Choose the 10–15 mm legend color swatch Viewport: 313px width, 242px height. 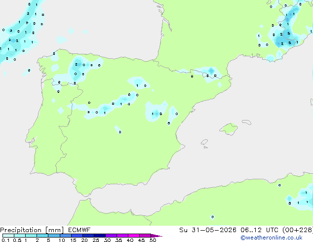[65, 236]
